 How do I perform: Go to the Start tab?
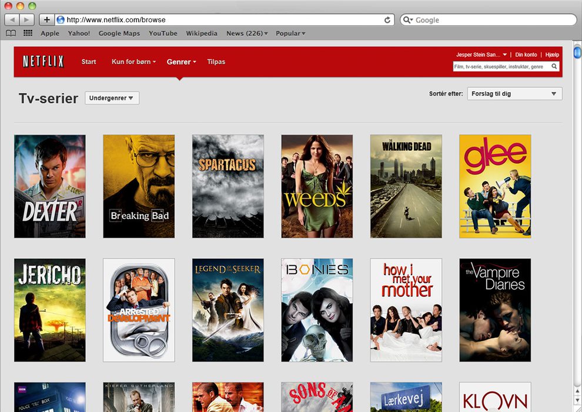pyautogui.click(x=89, y=62)
